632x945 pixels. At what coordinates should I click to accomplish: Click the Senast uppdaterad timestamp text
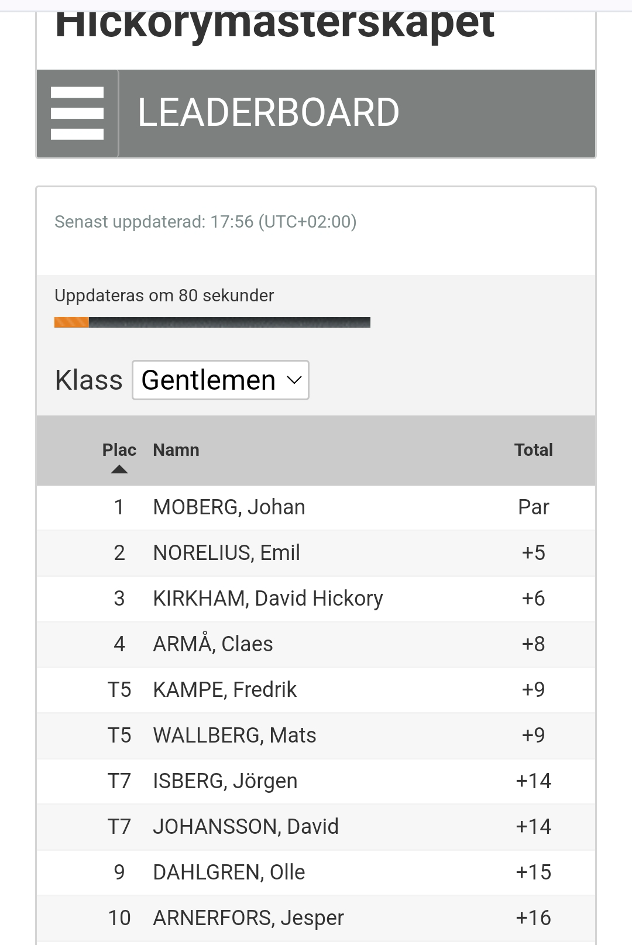pos(205,222)
